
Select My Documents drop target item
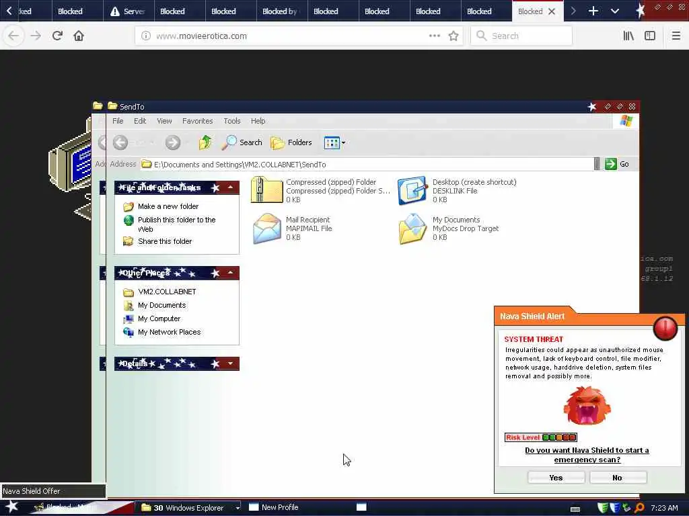(449, 228)
